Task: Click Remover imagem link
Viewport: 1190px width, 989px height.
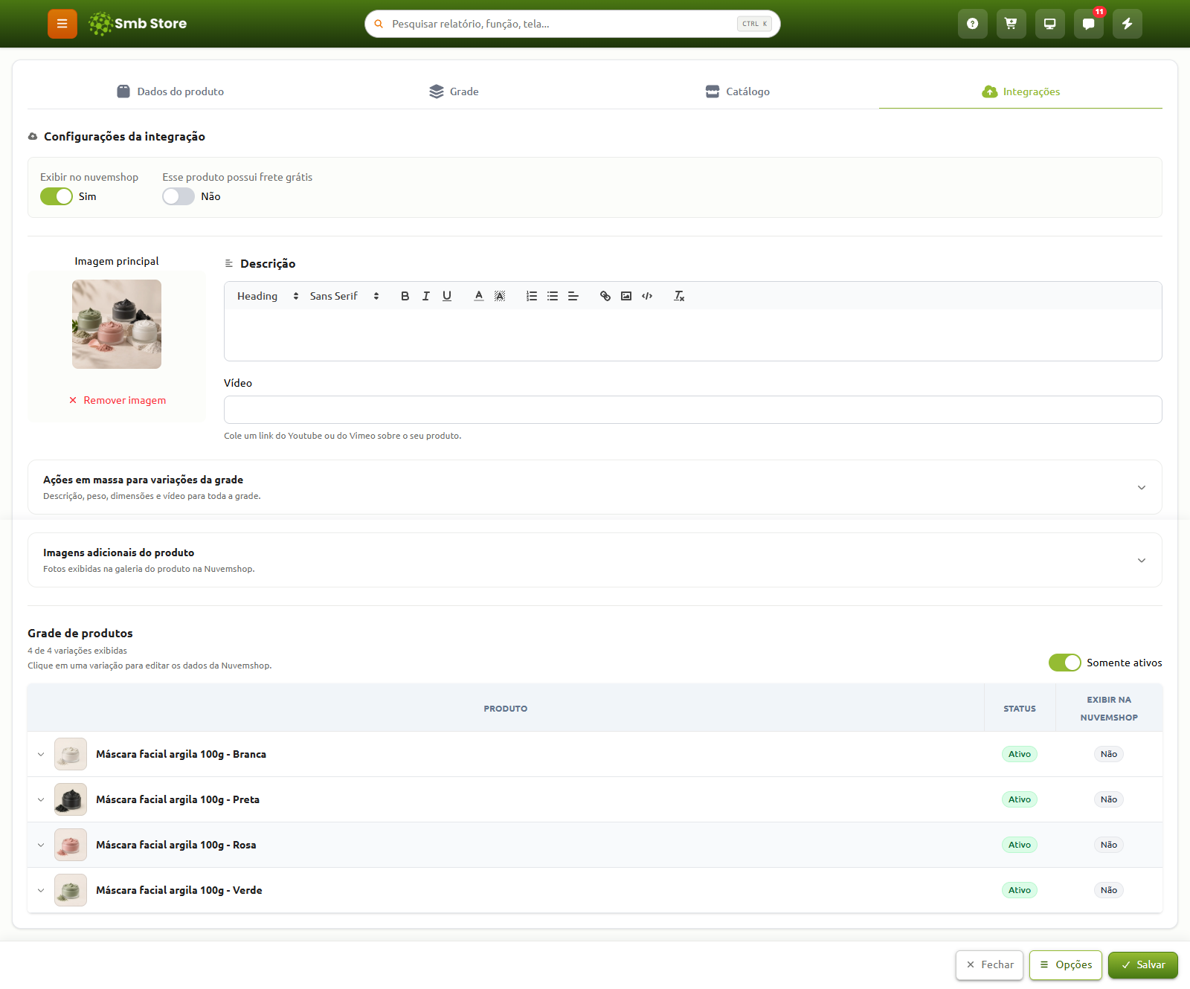Action: [x=118, y=400]
